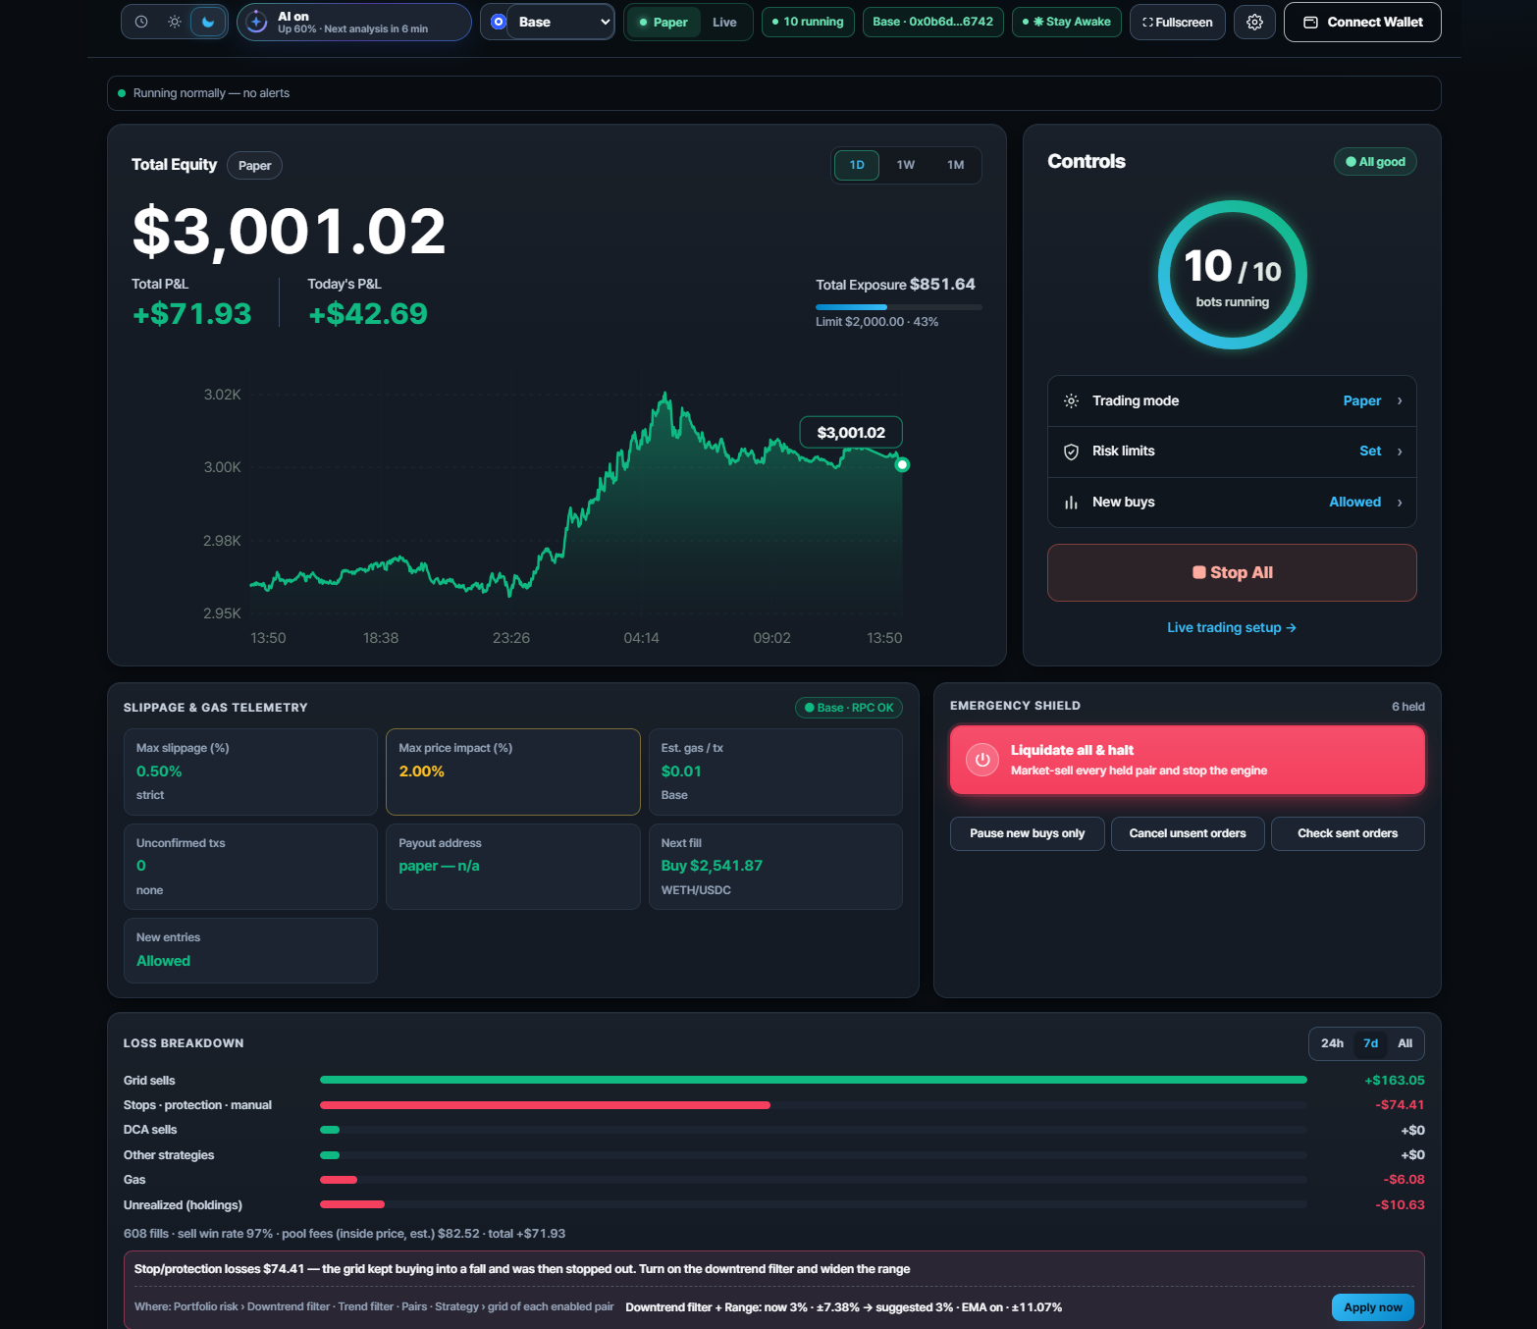Expand the Risk limits row chevron
Image resolution: width=1537 pixels, height=1329 pixels.
tap(1400, 452)
